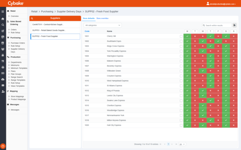Click the home icon in left sidebar

tap(3, 19)
